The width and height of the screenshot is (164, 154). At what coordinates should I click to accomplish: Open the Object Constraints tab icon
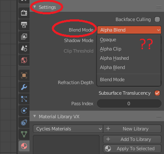[24, 122]
